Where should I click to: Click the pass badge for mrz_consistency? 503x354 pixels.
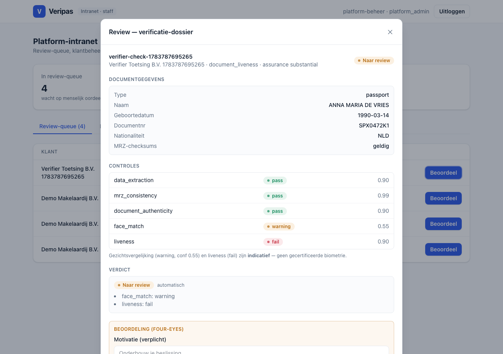tap(275, 196)
